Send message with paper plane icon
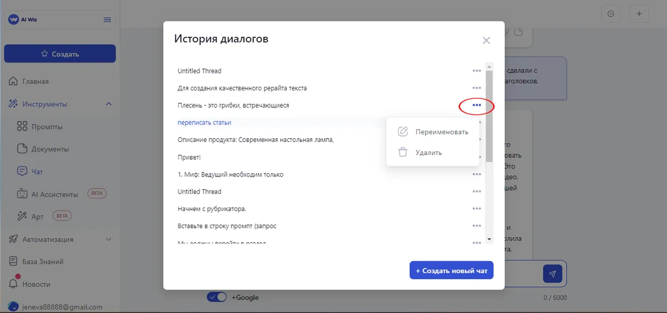This screenshot has height=313, width=667. (x=552, y=274)
